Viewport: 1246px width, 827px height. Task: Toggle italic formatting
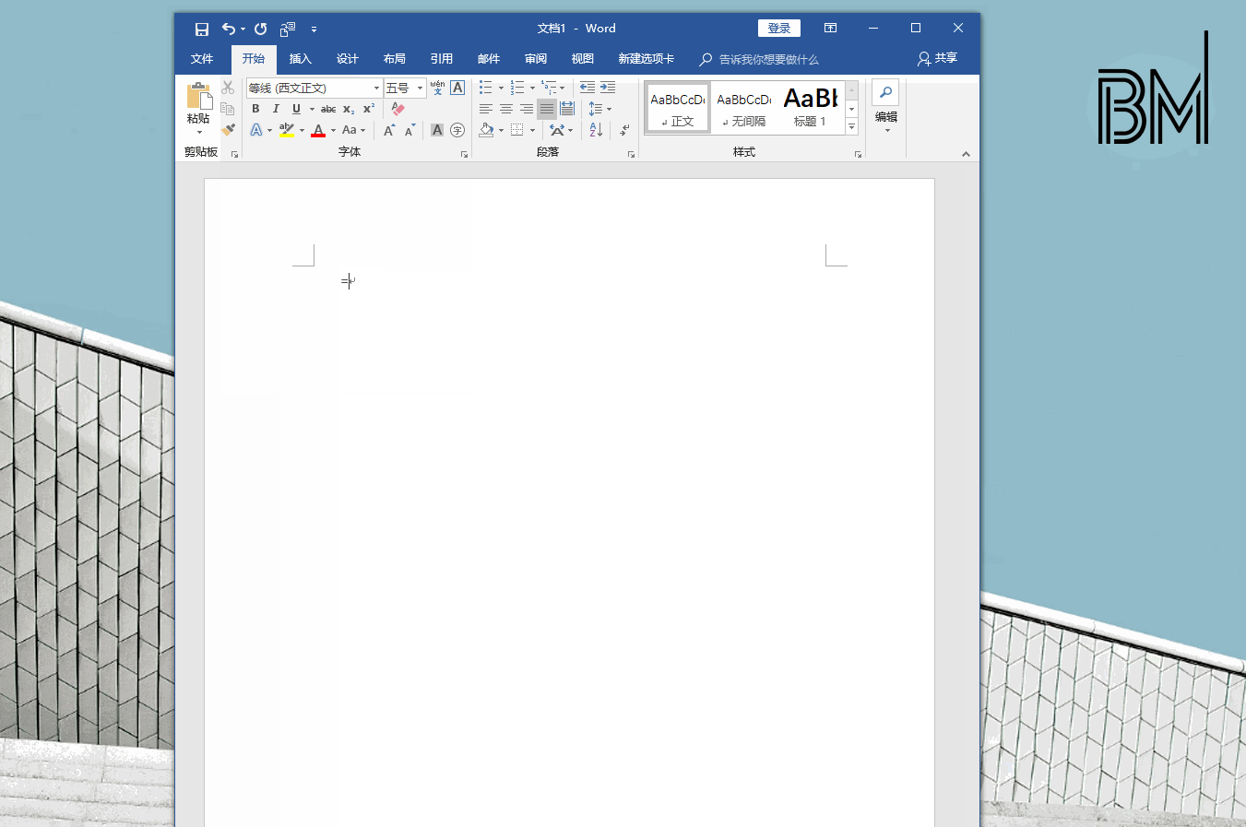pyautogui.click(x=276, y=108)
